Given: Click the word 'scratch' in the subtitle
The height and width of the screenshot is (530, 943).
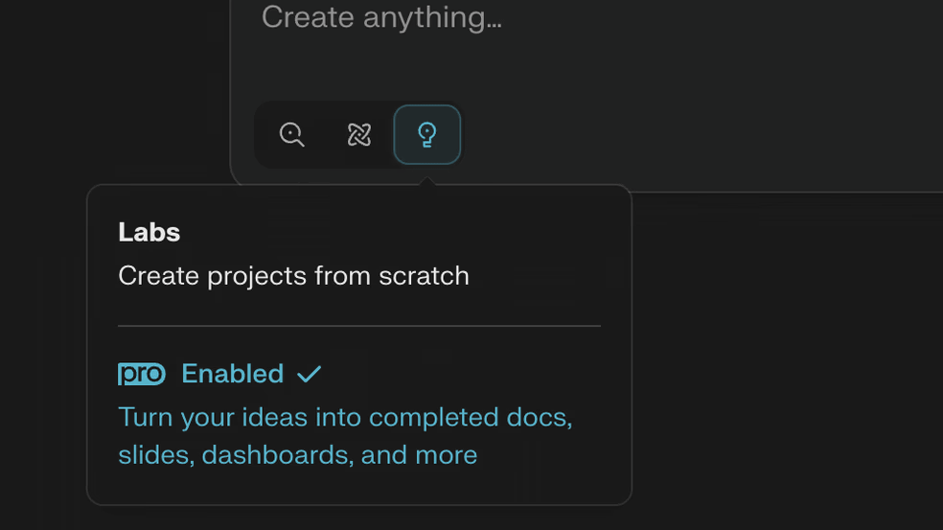Looking at the screenshot, I should coord(424,276).
